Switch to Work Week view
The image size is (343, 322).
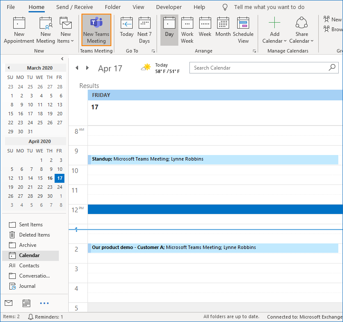[187, 30]
